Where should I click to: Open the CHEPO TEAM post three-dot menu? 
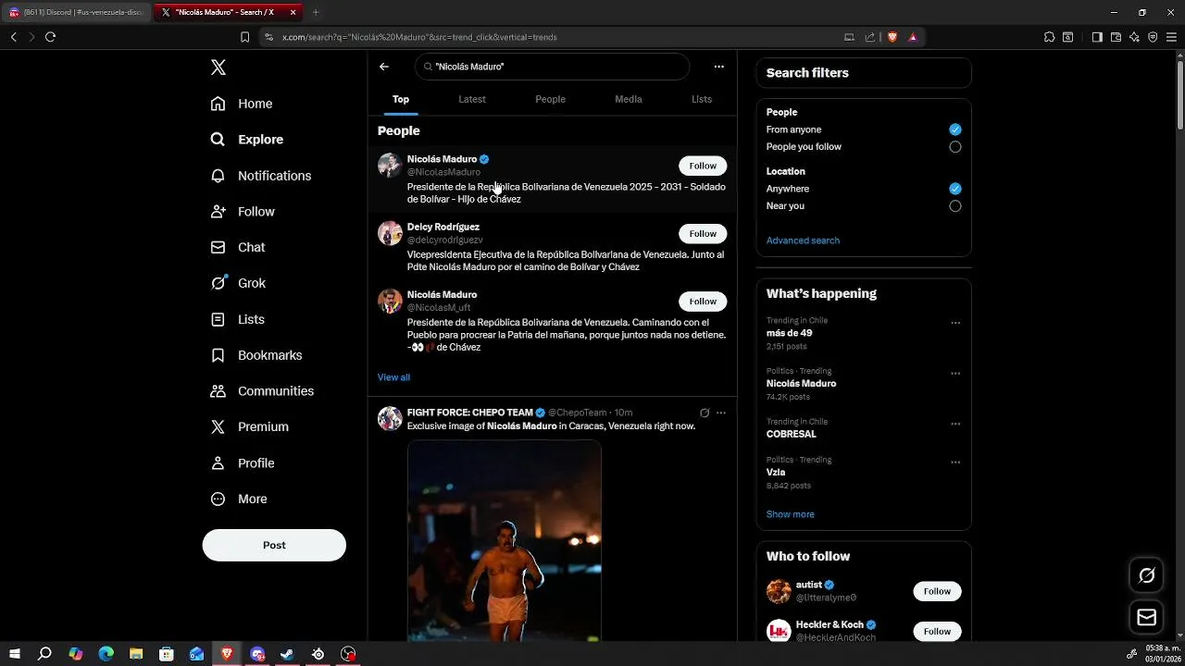[x=721, y=413]
